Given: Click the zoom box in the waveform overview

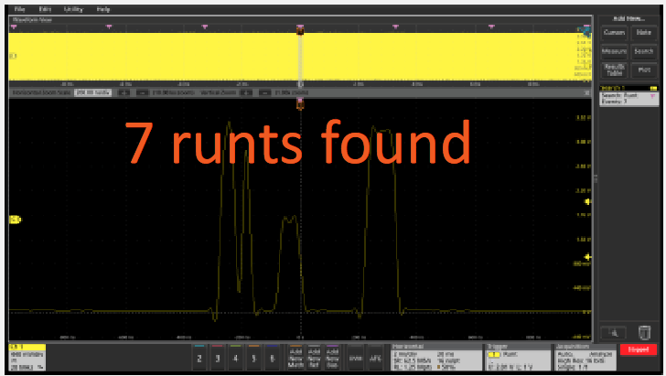Looking at the screenshot, I should (300, 56).
